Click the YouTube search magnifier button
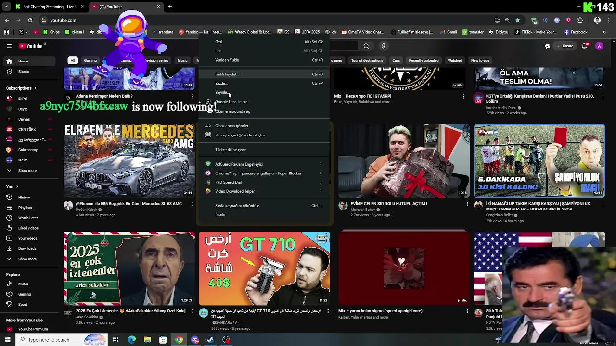 [366, 46]
